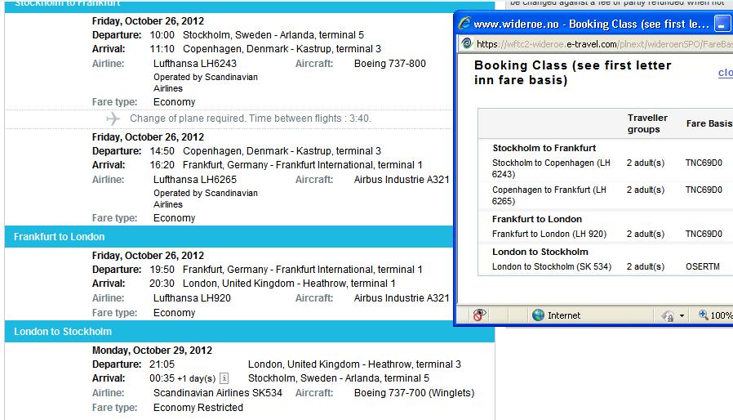Screen dimensions: 733x420
Task: Click the Internet Explorer logo in title bar
Action: point(464,24)
